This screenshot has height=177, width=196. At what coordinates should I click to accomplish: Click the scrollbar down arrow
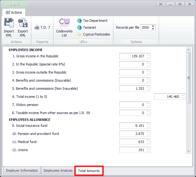[x=189, y=151]
